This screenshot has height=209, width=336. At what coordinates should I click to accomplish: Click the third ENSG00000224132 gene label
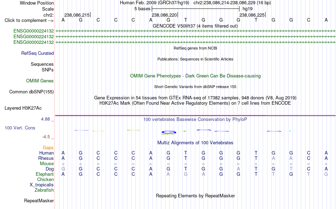coord(34,42)
